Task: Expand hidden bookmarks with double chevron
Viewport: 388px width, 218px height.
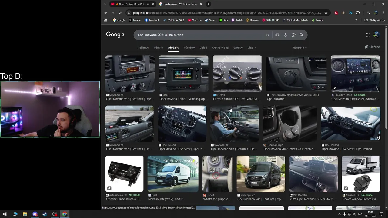Action: point(356,20)
